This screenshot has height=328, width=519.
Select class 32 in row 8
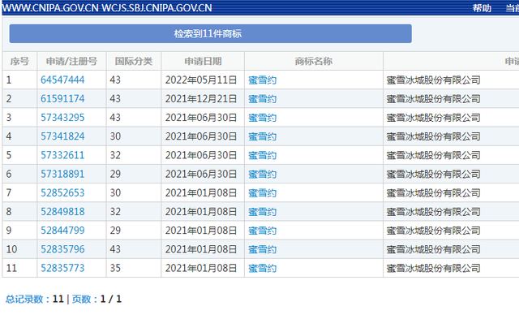click(115, 211)
